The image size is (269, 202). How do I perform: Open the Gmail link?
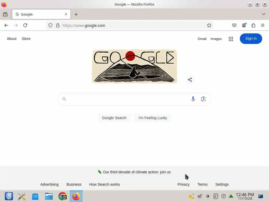pos(202,39)
